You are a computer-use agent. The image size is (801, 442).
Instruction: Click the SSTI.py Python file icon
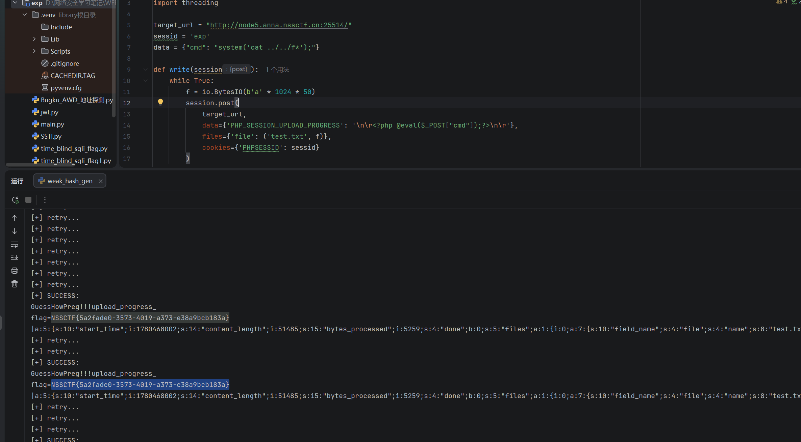(x=35, y=136)
